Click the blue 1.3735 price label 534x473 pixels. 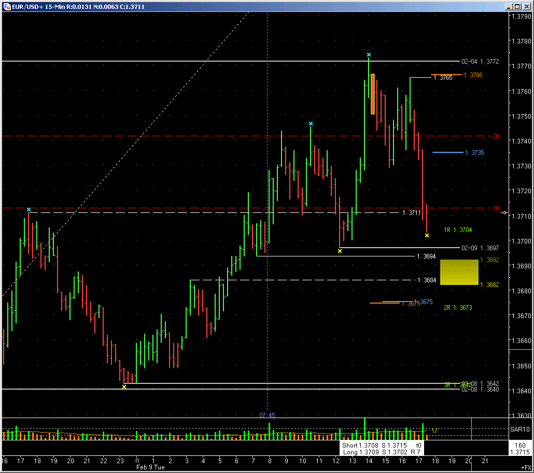(x=474, y=153)
